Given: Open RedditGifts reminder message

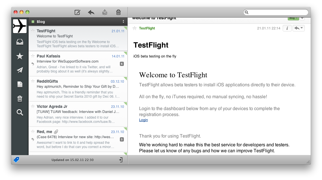Looking at the screenshot, I should (x=78, y=89).
